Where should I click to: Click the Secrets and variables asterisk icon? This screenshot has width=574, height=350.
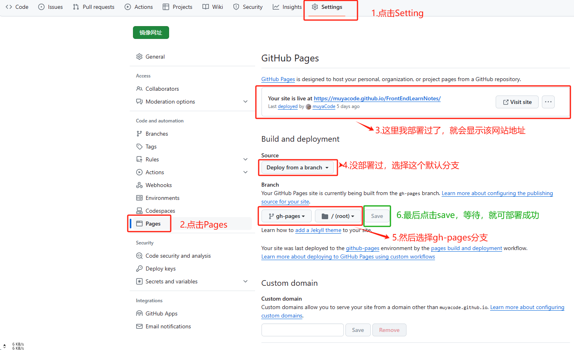point(139,281)
